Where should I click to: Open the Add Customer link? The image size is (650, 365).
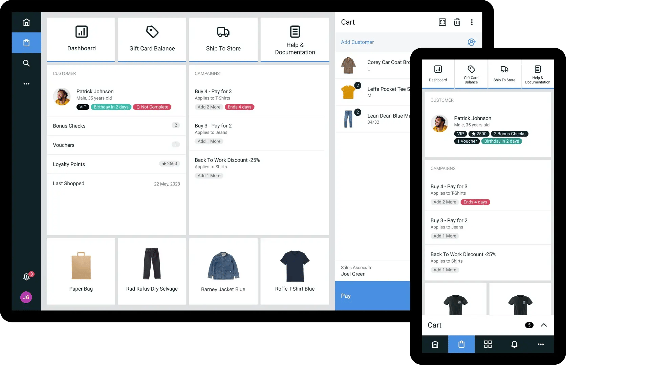(357, 42)
